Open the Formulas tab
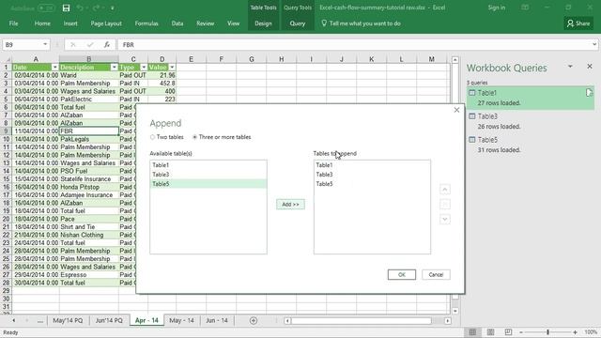Viewport: 601px width, 338px height. pos(146,23)
